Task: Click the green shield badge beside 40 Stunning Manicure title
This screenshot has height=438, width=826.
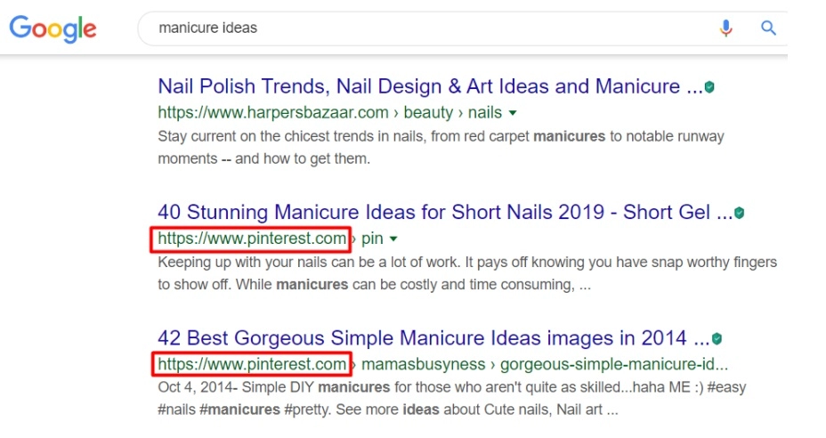Action: (x=739, y=213)
